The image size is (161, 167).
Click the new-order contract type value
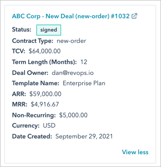pos(71,41)
